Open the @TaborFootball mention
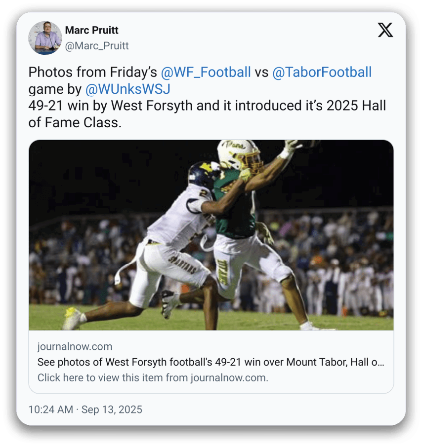The image size is (422, 446). (x=322, y=73)
